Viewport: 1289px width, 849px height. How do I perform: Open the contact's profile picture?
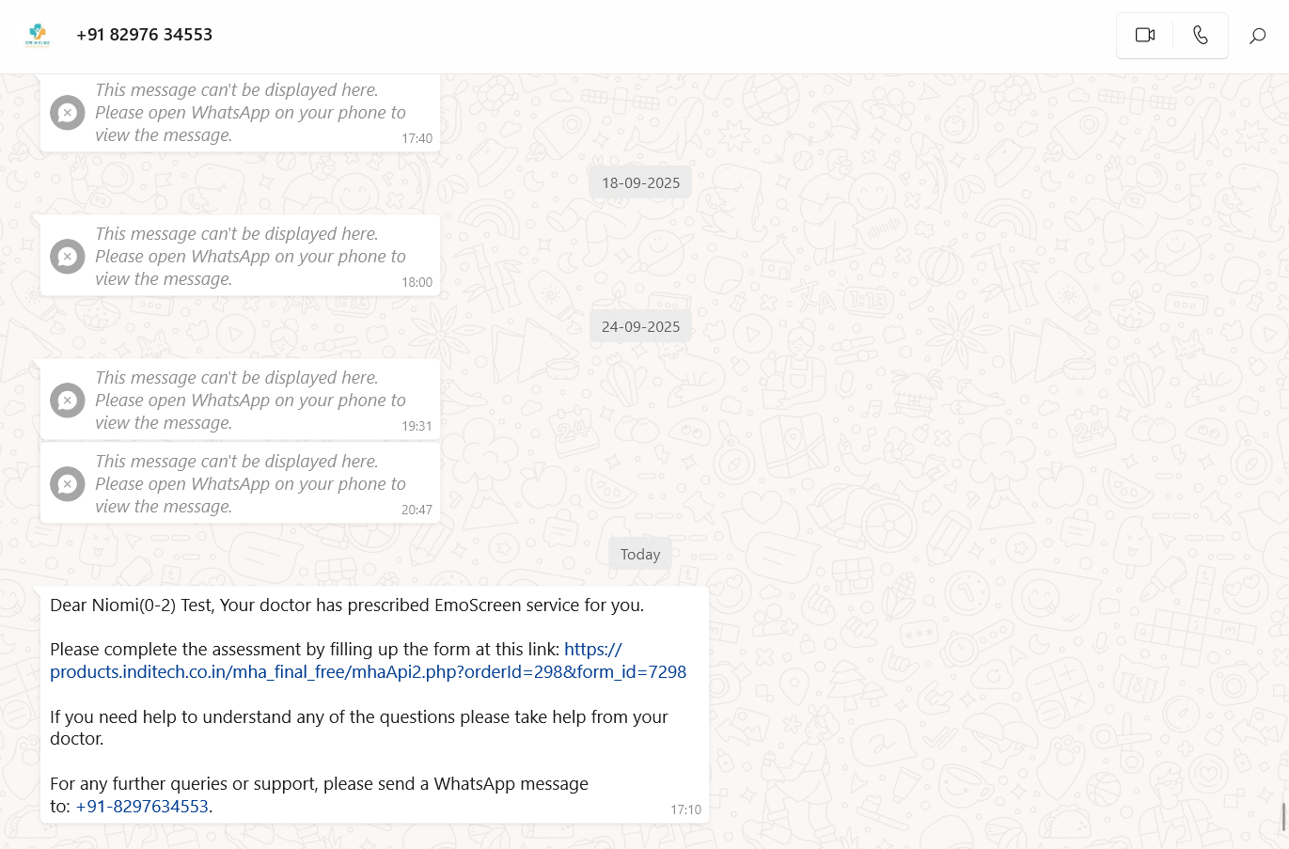38,36
